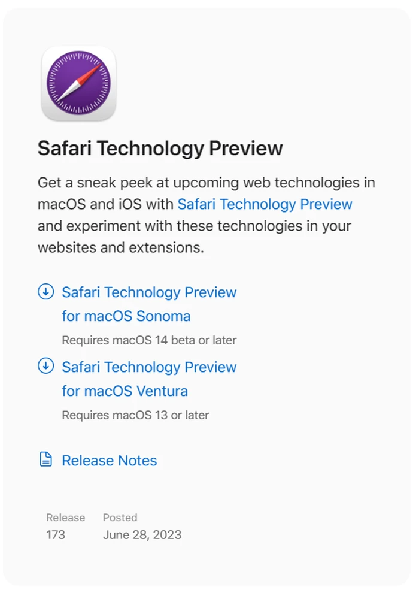419x596 pixels.
Task: Select the circular download icon for Sonoma build
Action: click(47, 292)
